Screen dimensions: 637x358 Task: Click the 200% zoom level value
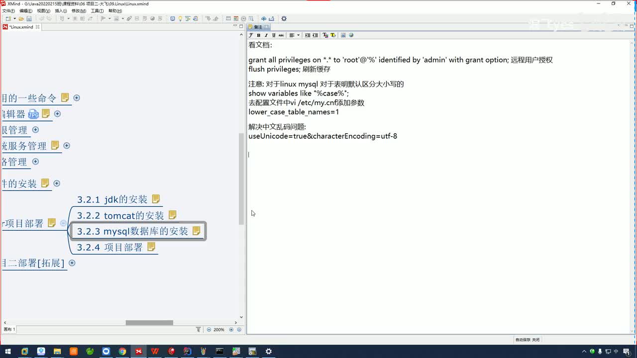(x=219, y=329)
